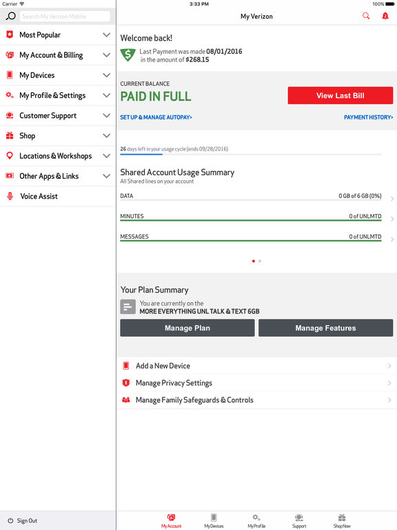
Task: Click the Most Popular star icon
Action: pyautogui.click(x=10, y=35)
